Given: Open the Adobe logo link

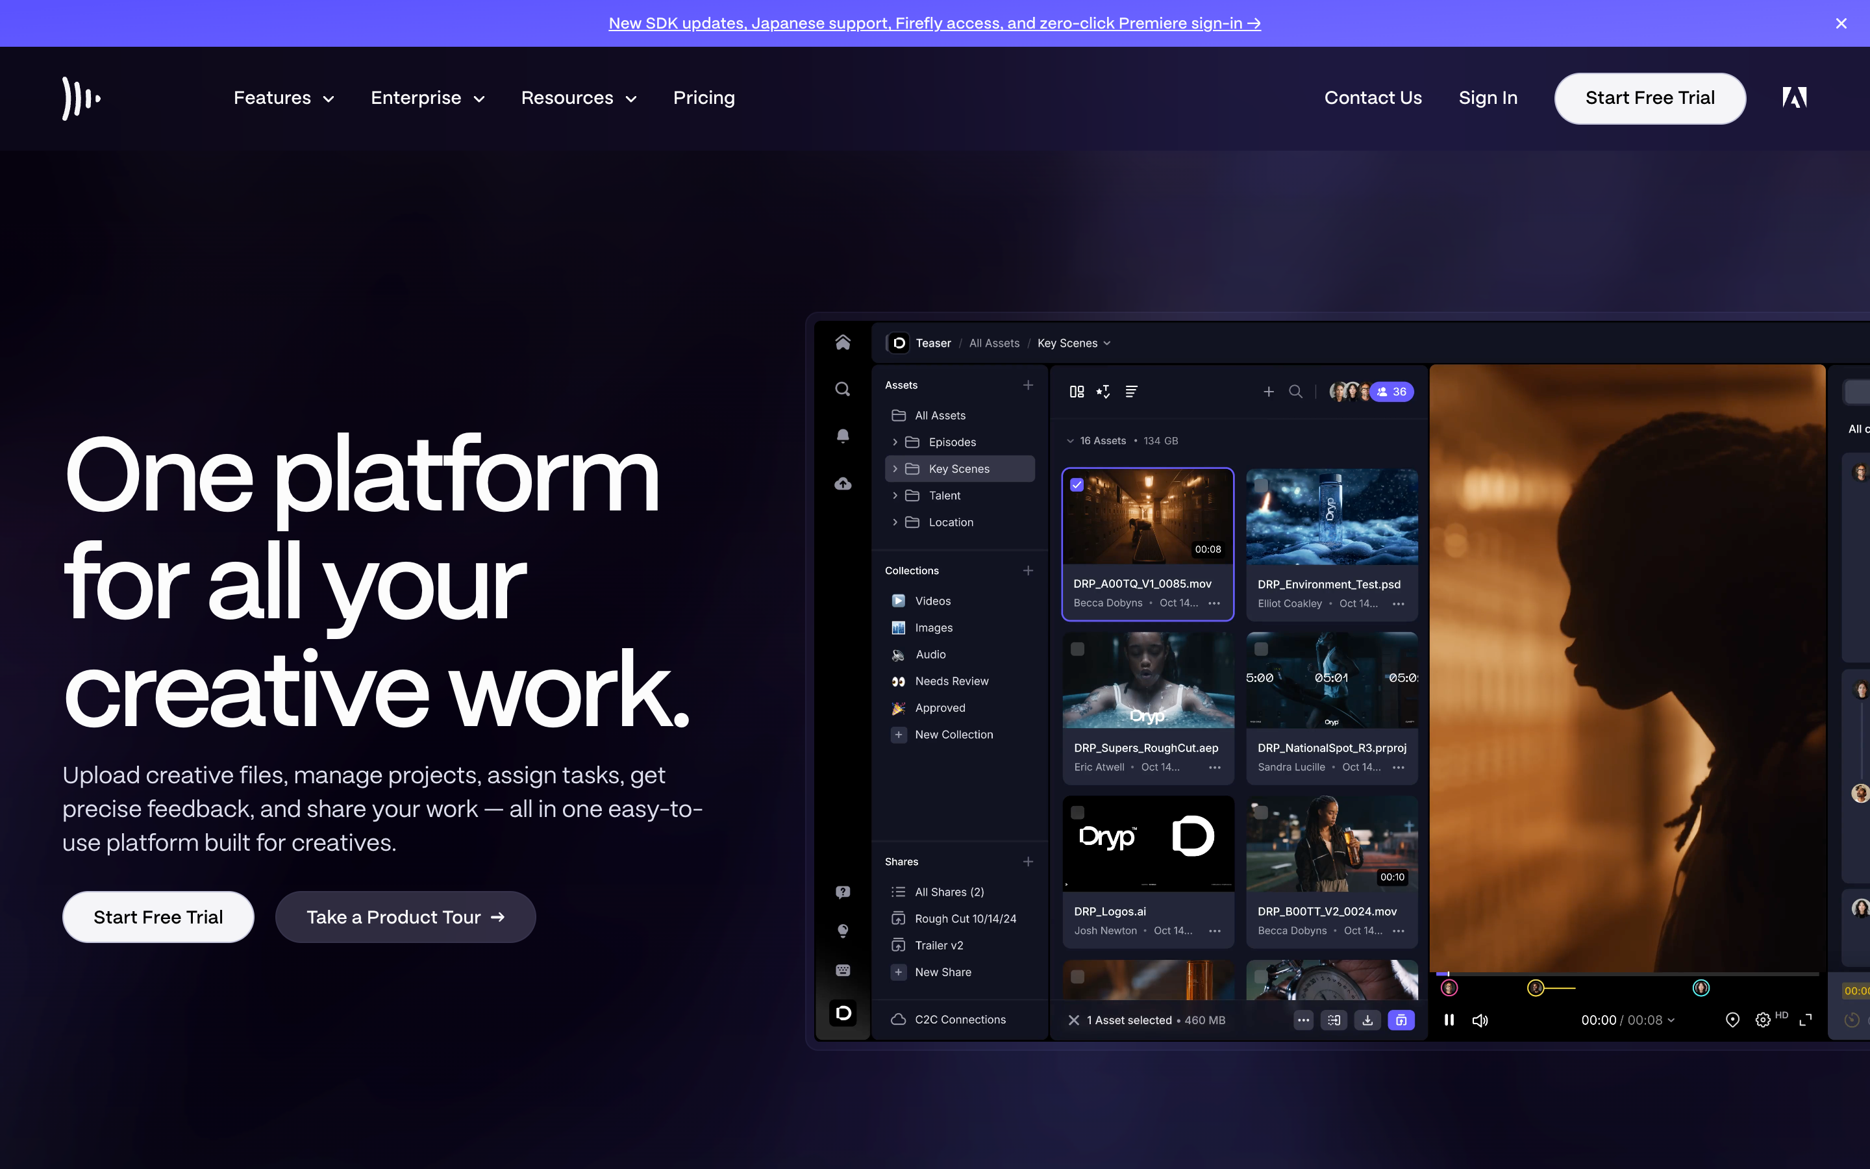Looking at the screenshot, I should 1794,97.
